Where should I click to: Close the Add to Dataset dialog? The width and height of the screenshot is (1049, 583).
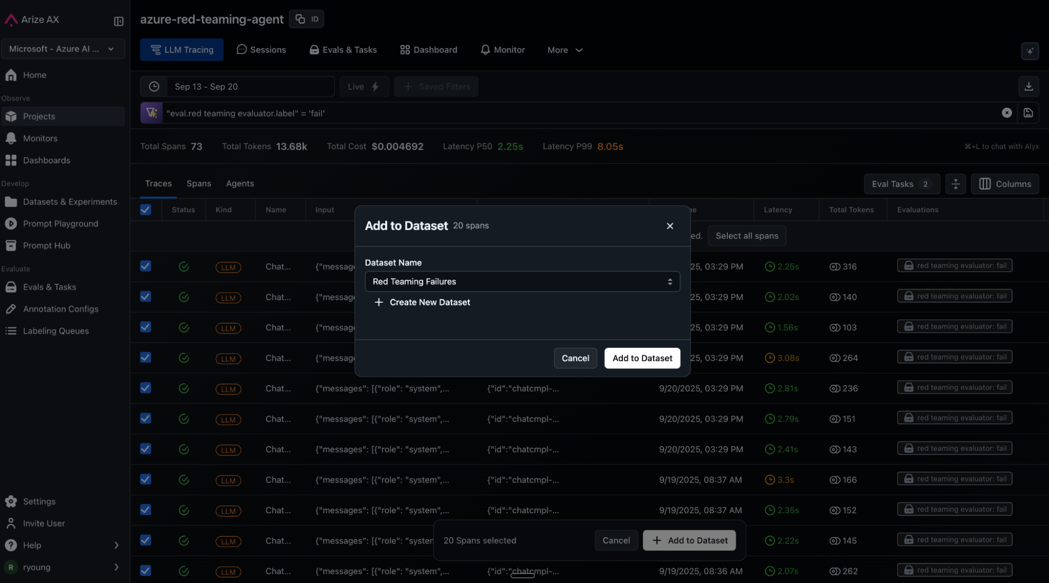pyautogui.click(x=670, y=226)
